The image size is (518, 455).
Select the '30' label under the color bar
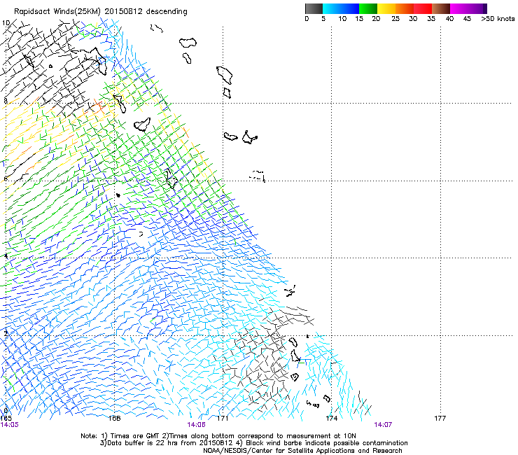(x=413, y=19)
